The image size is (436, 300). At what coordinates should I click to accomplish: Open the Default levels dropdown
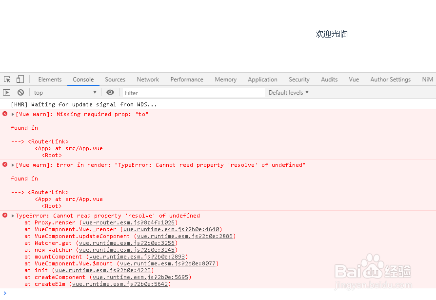click(x=288, y=93)
